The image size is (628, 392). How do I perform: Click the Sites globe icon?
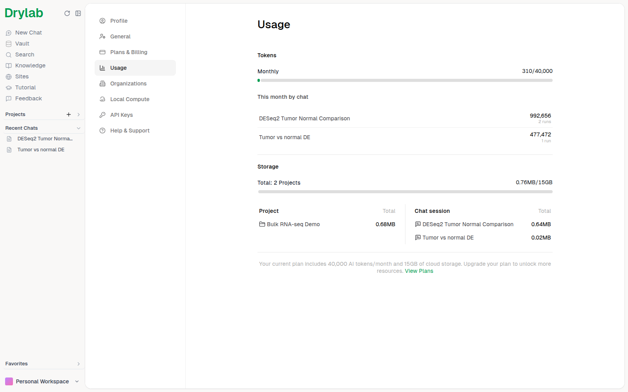9,77
